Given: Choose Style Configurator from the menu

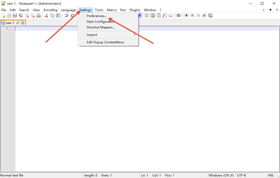Looking at the screenshot, I should 100,22.
